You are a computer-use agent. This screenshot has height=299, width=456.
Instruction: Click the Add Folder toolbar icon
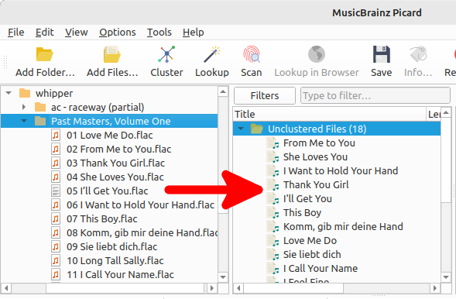pos(44,54)
